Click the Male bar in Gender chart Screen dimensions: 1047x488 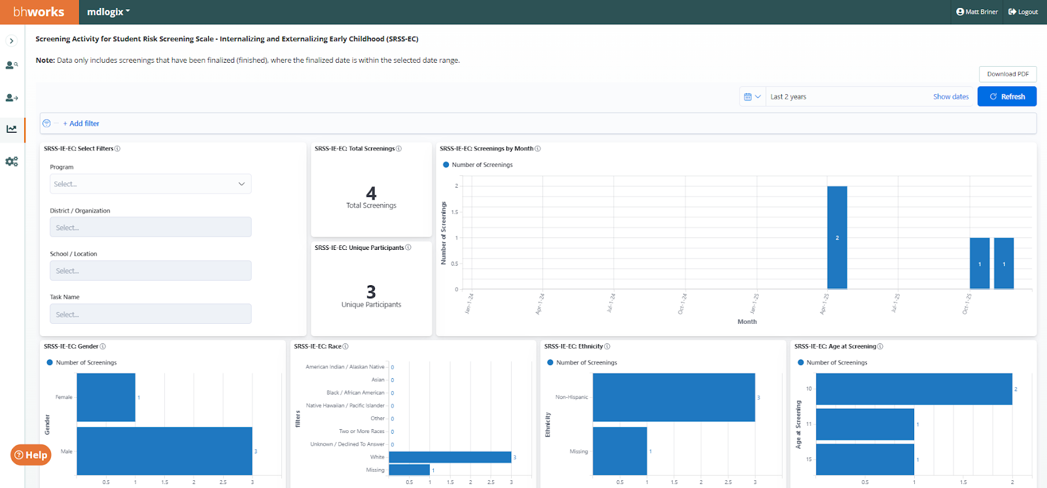[164, 451]
